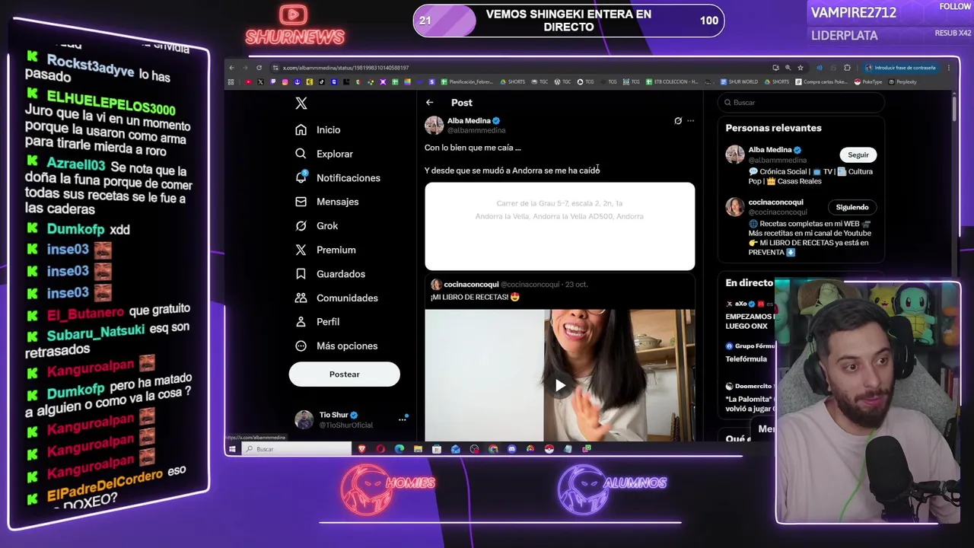Bookmark this page with star icon
The image size is (974, 548).
(x=801, y=68)
